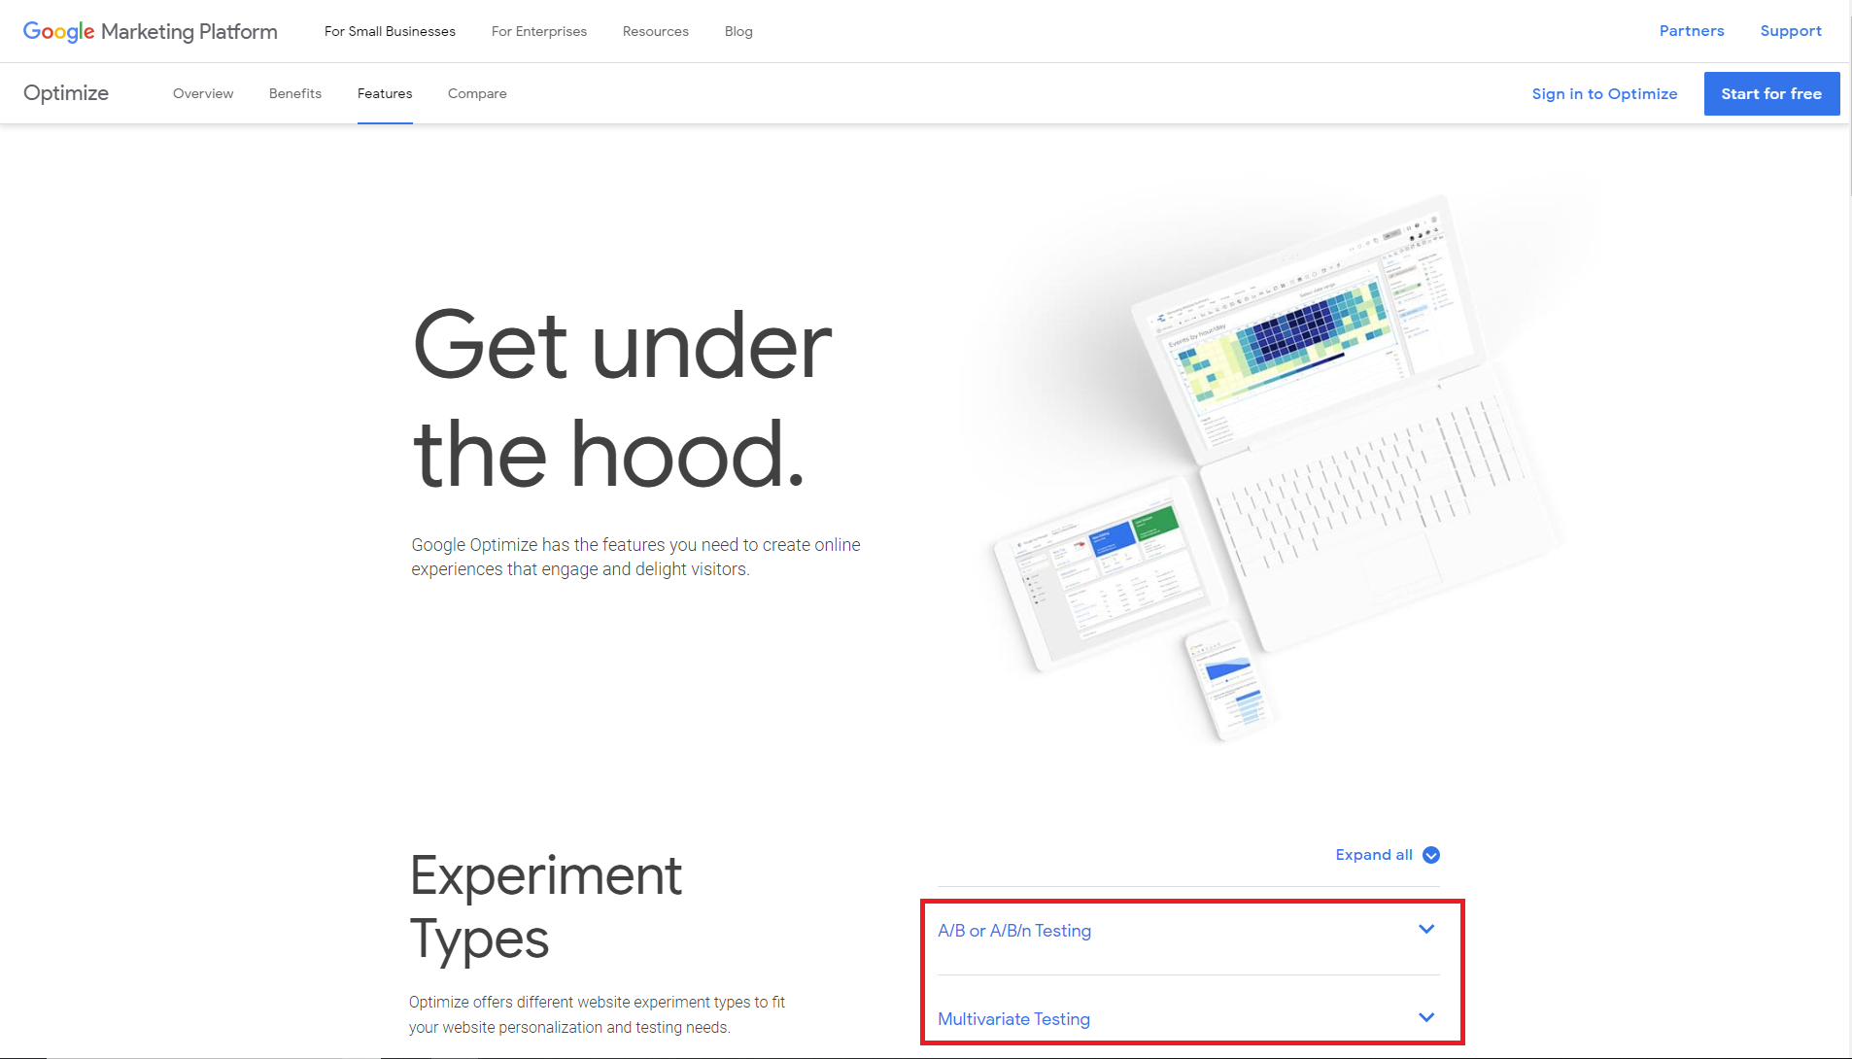The width and height of the screenshot is (1852, 1059).
Task: Click the Expand all circle chevron icon
Action: [x=1431, y=855]
